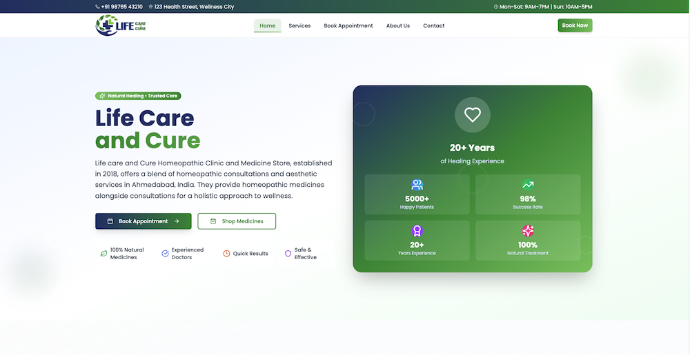The height and width of the screenshot is (355, 690).
Task: Click the Shop Medicines button
Action: [237, 221]
